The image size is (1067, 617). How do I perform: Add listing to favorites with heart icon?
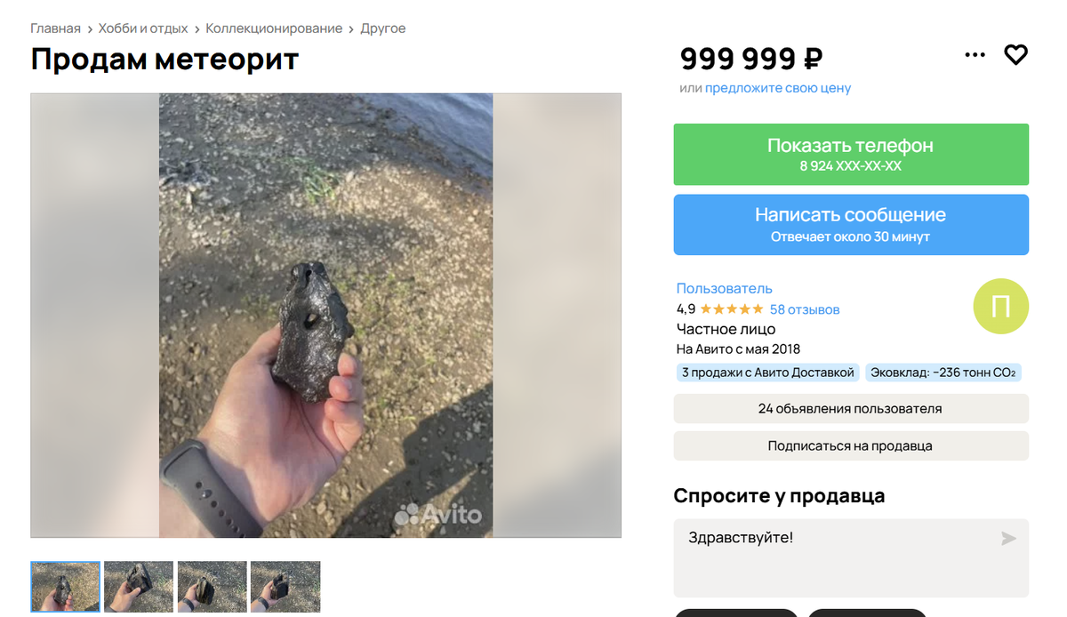[1015, 55]
